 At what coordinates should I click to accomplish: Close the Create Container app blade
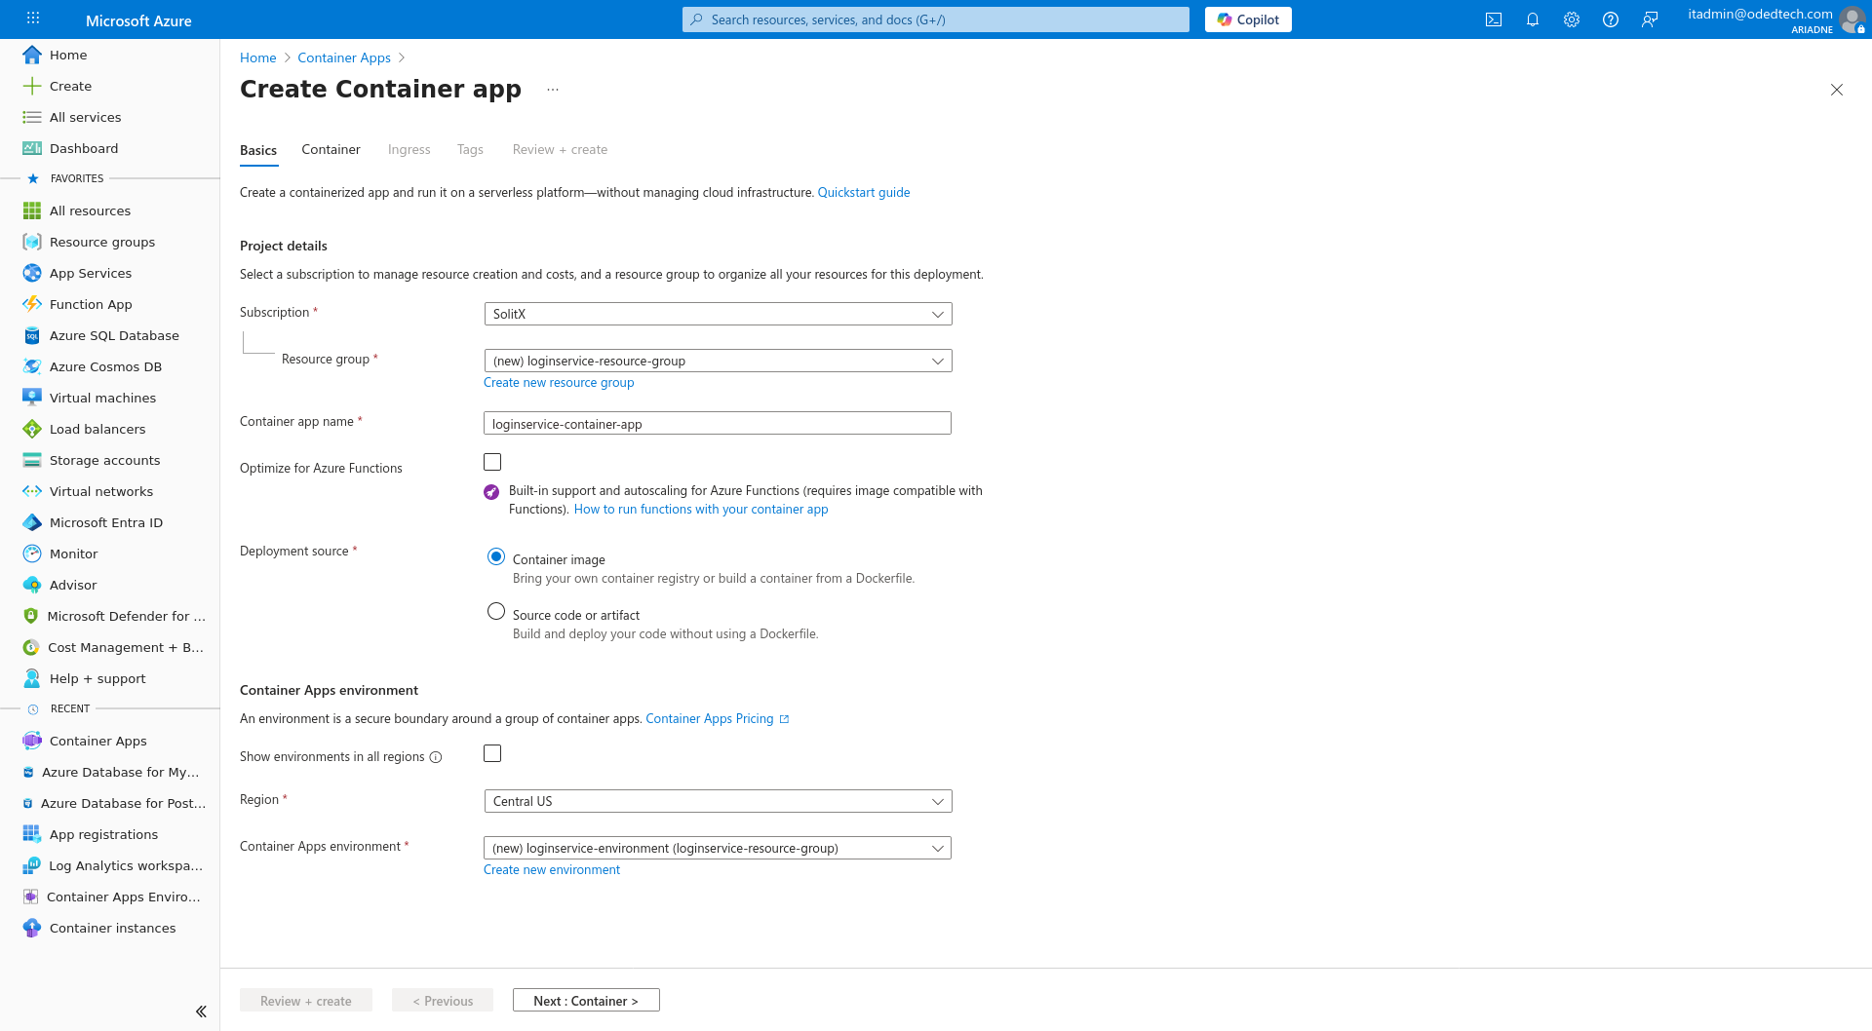click(x=1837, y=90)
